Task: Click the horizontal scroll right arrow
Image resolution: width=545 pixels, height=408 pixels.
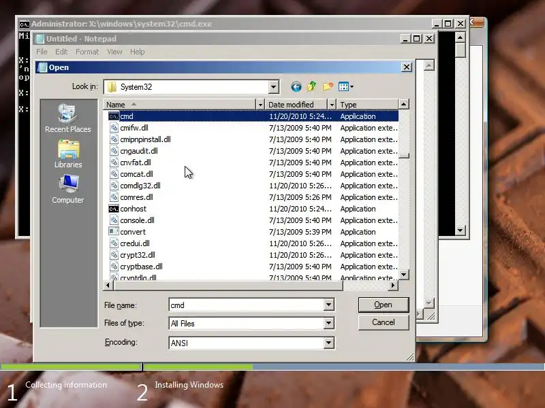Action: pos(393,285)
